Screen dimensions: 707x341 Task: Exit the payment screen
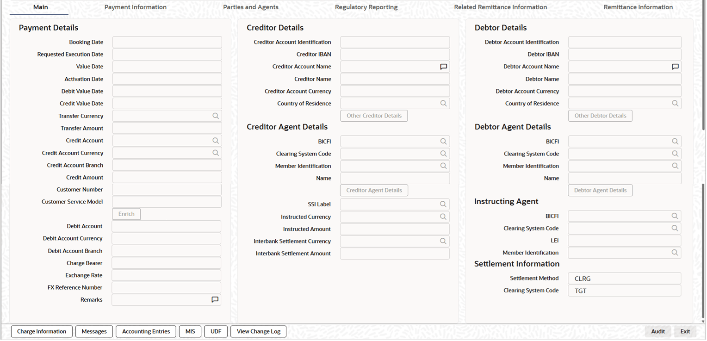[685, 331]
